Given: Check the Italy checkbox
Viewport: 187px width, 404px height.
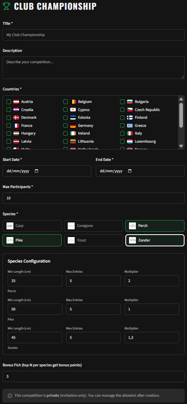Looking at the screenshot, I should coord(122,133).
